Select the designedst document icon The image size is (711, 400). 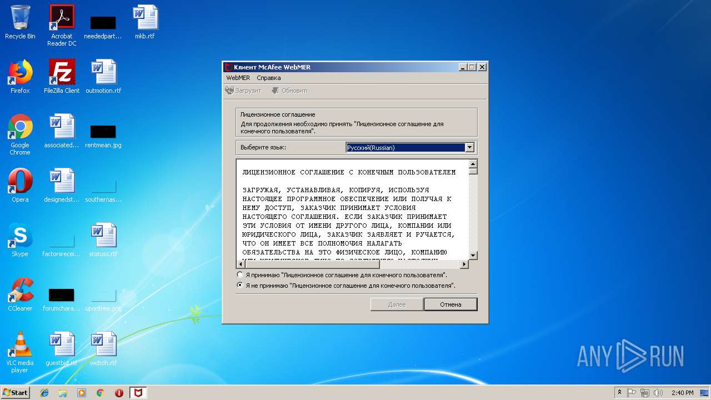click(62, 186)
